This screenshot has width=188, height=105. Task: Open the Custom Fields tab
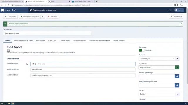coord(65,41)
